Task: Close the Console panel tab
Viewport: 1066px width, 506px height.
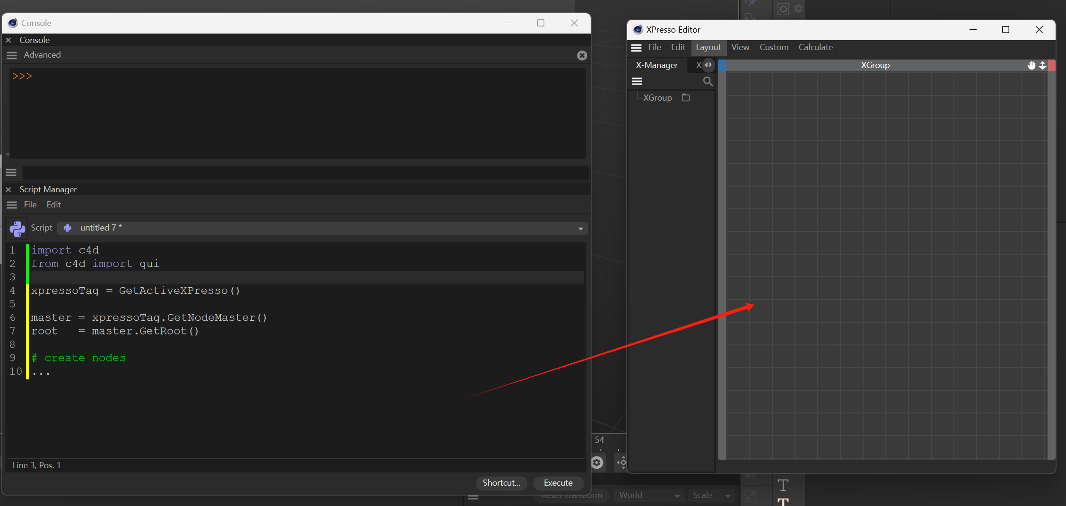Action: pos(9,40)
